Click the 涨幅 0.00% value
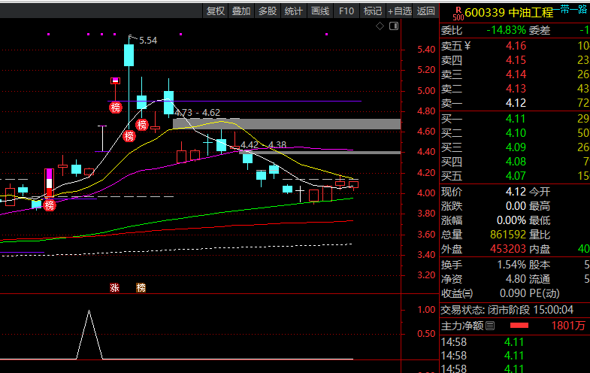Viewport: 590px width, 373px height. pyautogui.click(x=511, y=220)
